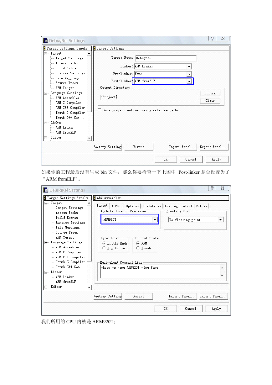
Task: Collapse the Target tree node in the Target Settings dialog
Action: pos(45,54)
